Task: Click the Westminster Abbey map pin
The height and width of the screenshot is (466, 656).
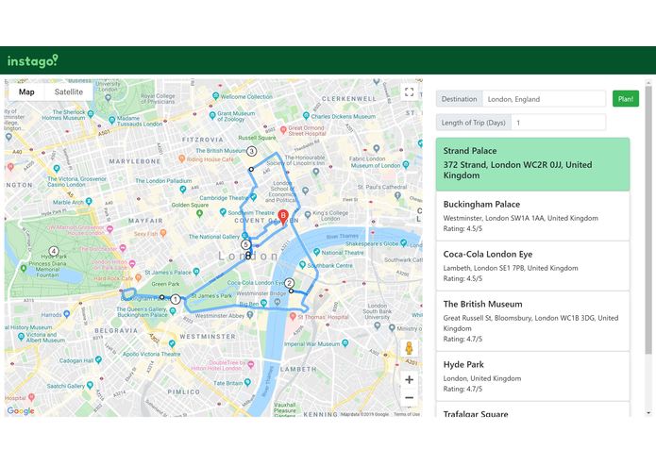Action: [250, 315]
